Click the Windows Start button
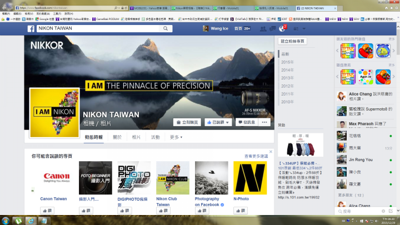 pyautogui.click(x=6, y=221)
